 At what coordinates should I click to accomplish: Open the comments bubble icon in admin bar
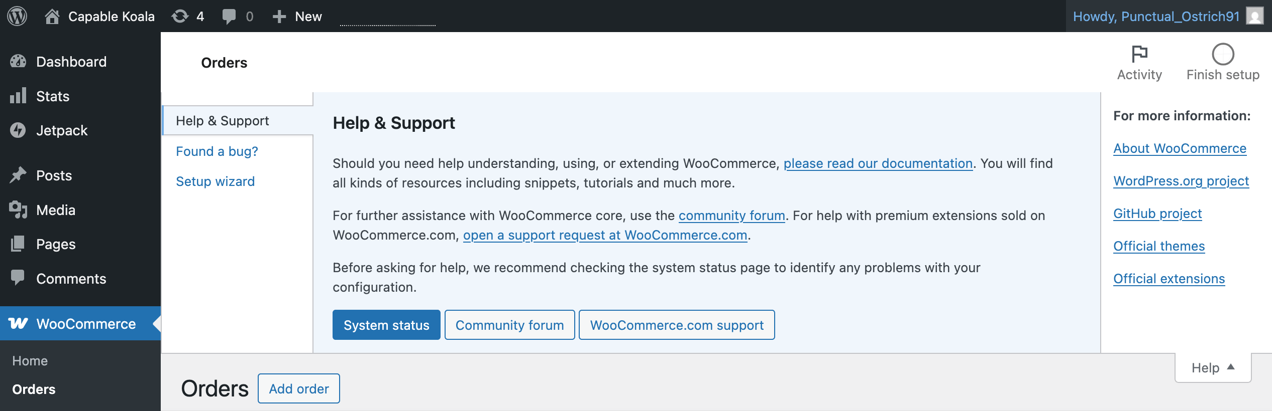pyautogui.click(x=229, y=16)
